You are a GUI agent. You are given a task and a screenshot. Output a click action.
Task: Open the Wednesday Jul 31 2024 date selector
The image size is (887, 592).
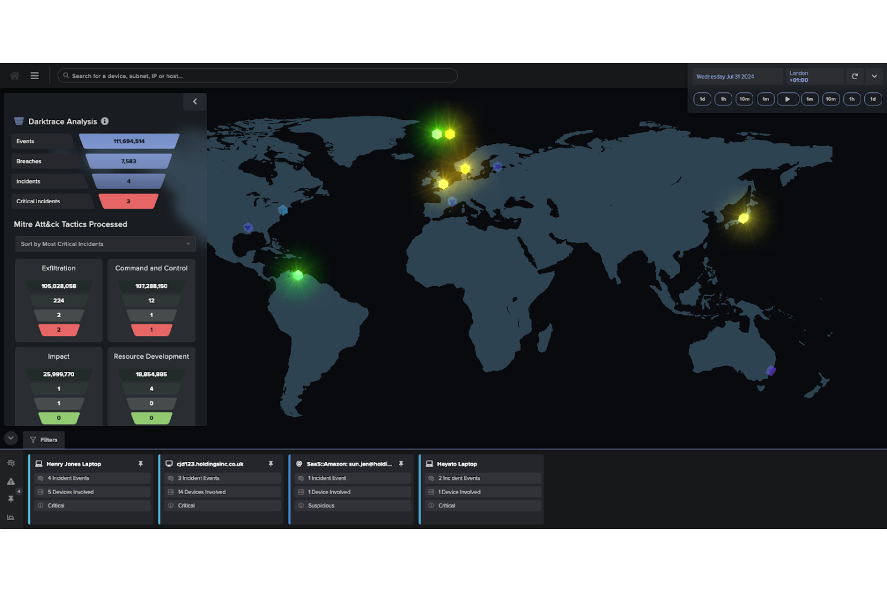point(725,76)
